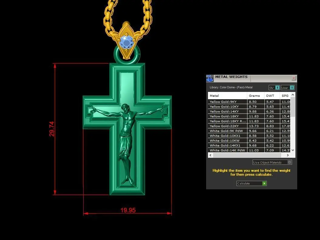Click the 29.74 height dimension label
Viewport: 320px width, 240px height.
(52, 129)
